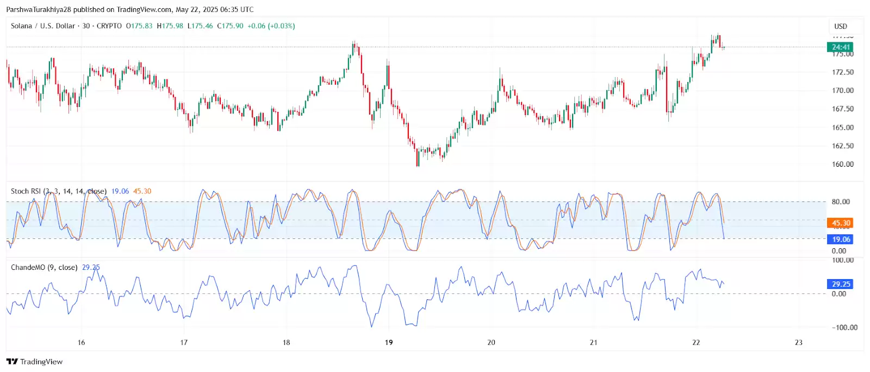Click the 22 date marker on time axis
The image size is (870, 372).
pos(696,342)
